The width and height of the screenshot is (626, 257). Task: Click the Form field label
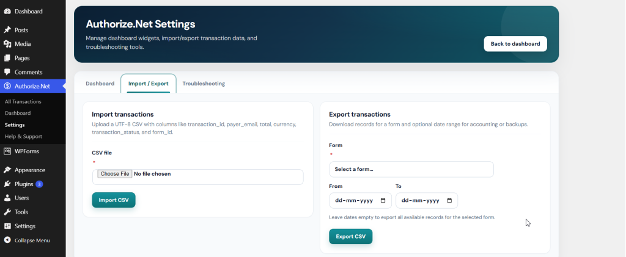[336, 145]
